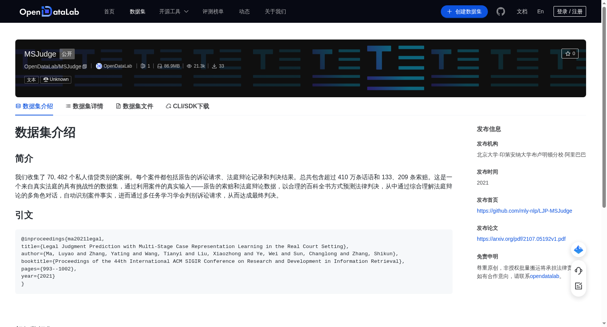This screenshot has height=327, width=607.
Task: Open the OpenDataLab logo home link
Action: [x=49, y=11]
